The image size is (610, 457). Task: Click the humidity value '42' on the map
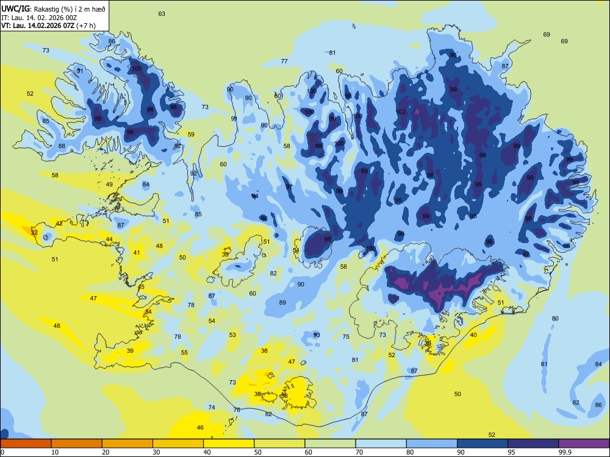click(x=59, y=224)
